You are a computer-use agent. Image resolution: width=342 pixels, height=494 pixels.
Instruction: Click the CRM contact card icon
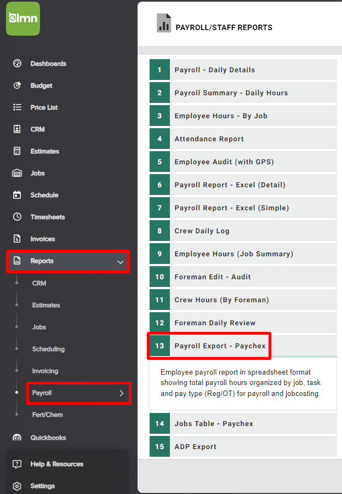coord(17,129)
